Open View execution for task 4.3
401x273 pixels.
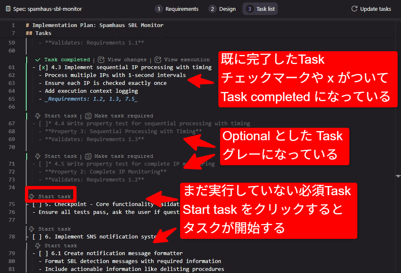point(182,60)
